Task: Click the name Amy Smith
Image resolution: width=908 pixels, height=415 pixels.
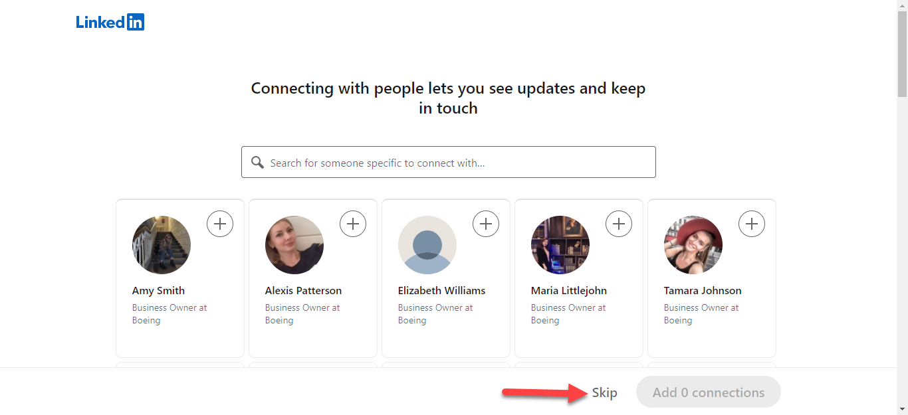Action: click(158, 291)
